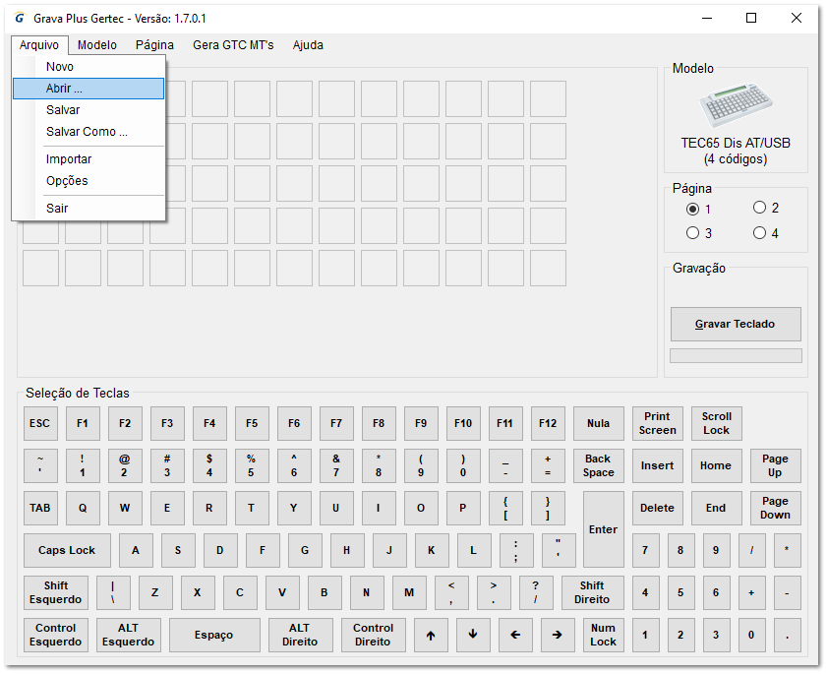The image size is (827, 674).
Task: Expand the Gera GTC MT's menu
Action: coord(233,45)
